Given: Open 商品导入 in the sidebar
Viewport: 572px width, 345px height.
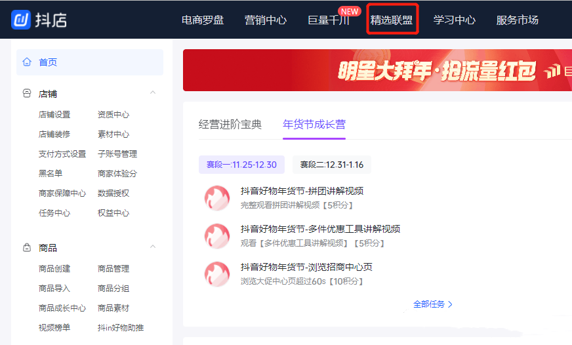Looking at the screenshot, I should click(x=54, y=289).
